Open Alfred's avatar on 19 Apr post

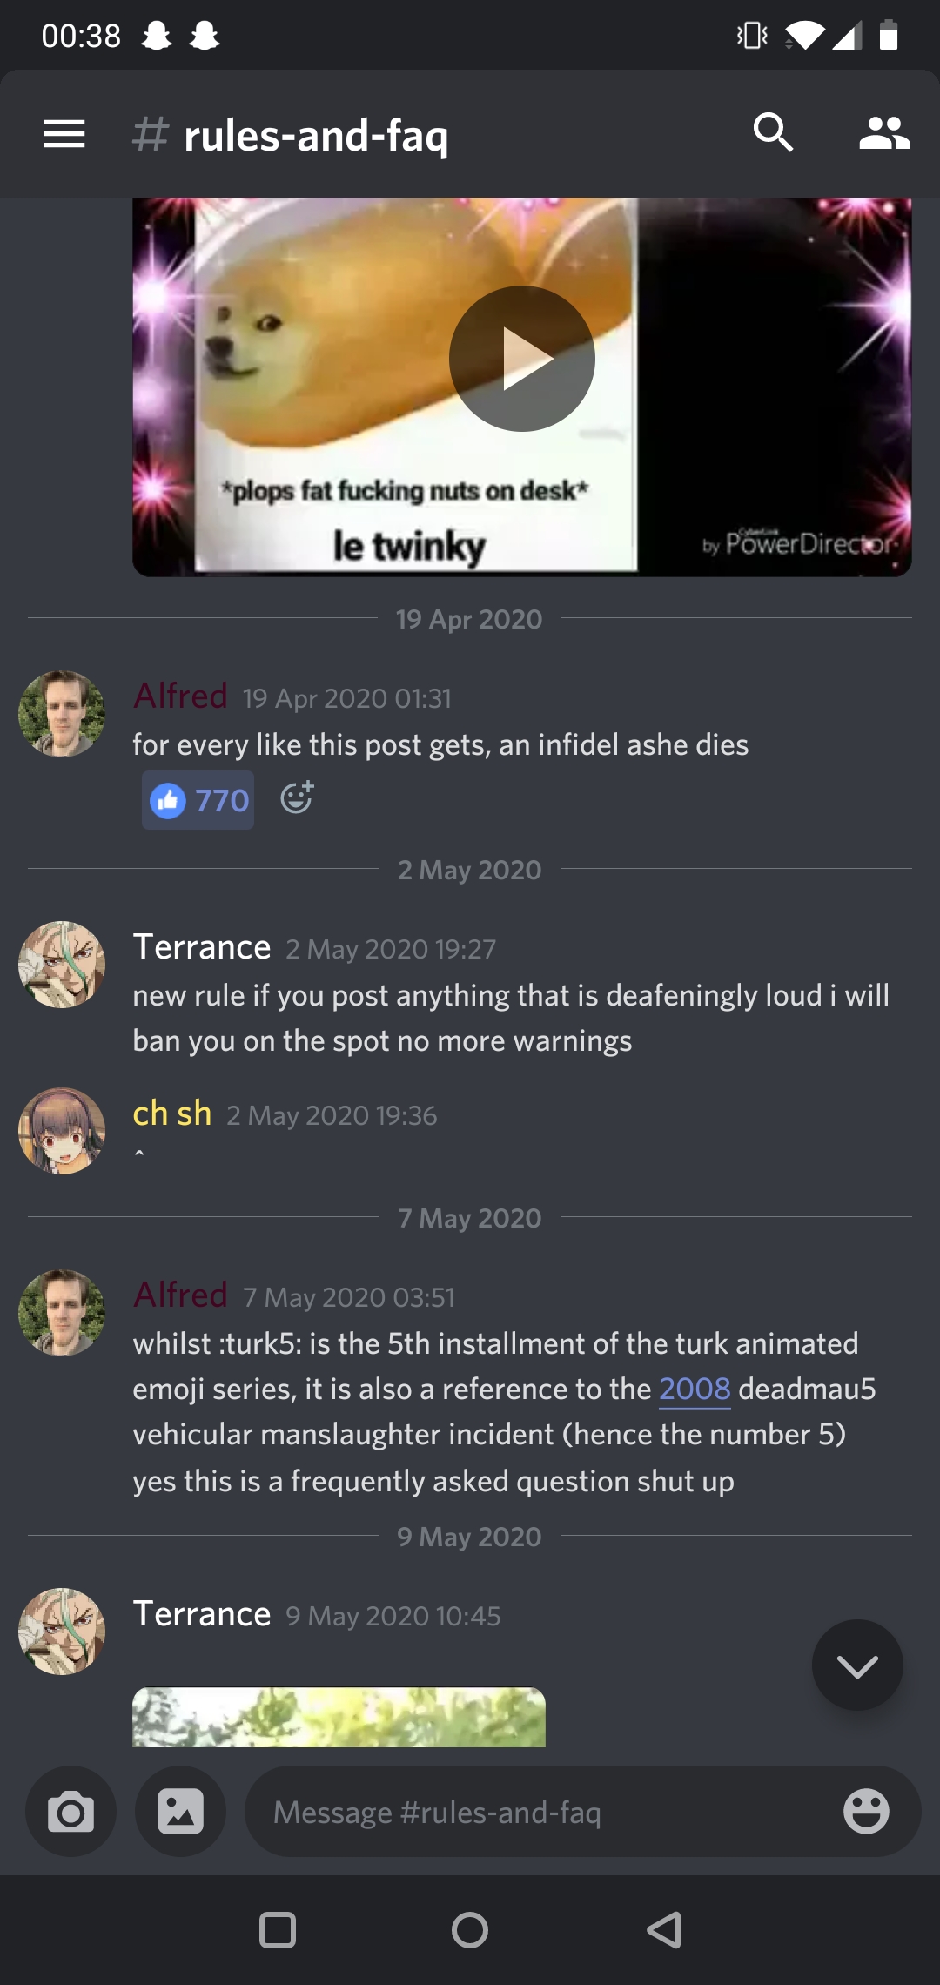pyautogui.click(x=62, y=714)
